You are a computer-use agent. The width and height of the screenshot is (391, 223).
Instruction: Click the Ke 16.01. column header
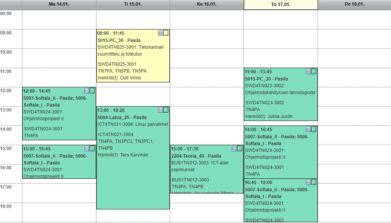207,4
